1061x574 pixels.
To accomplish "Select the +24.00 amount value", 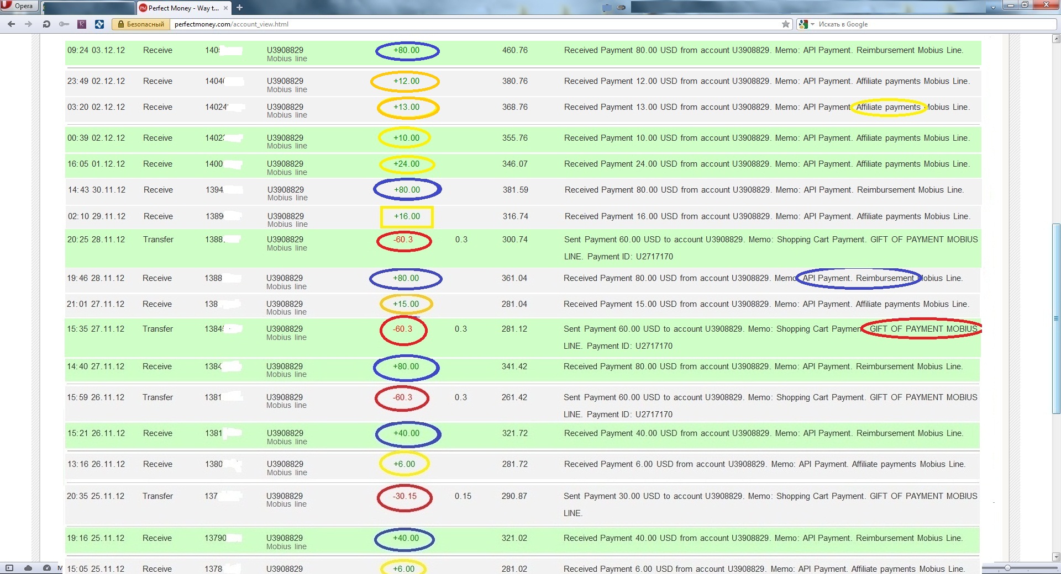I will pyautogui.click(x=406, y=164).
